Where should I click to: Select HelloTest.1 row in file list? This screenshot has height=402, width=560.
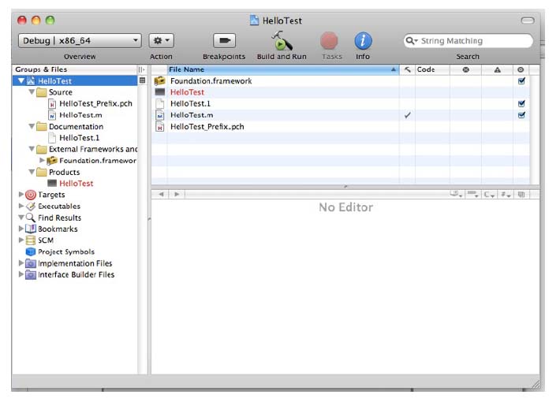click(x=341, y=103)
